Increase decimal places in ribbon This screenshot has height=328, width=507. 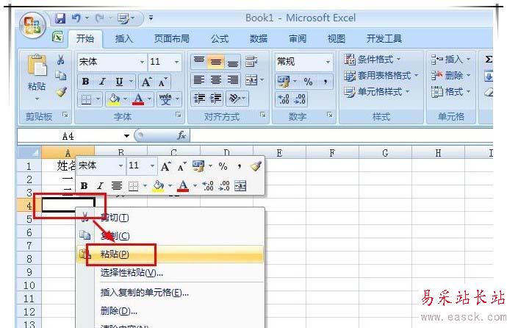click(284, 99)
